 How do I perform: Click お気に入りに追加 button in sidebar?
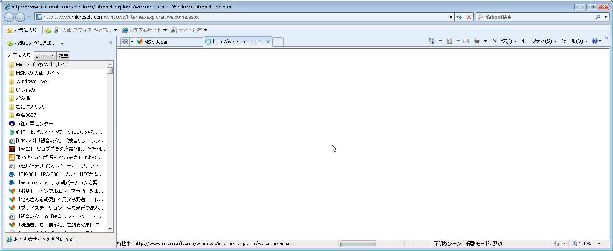[x=31, y=43]
